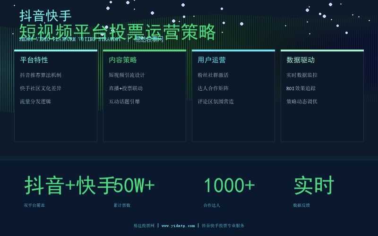Viewport: 378px width, 236px height.
Task: Select the 达人合作矩阵 item
Action: coord(213,88)
